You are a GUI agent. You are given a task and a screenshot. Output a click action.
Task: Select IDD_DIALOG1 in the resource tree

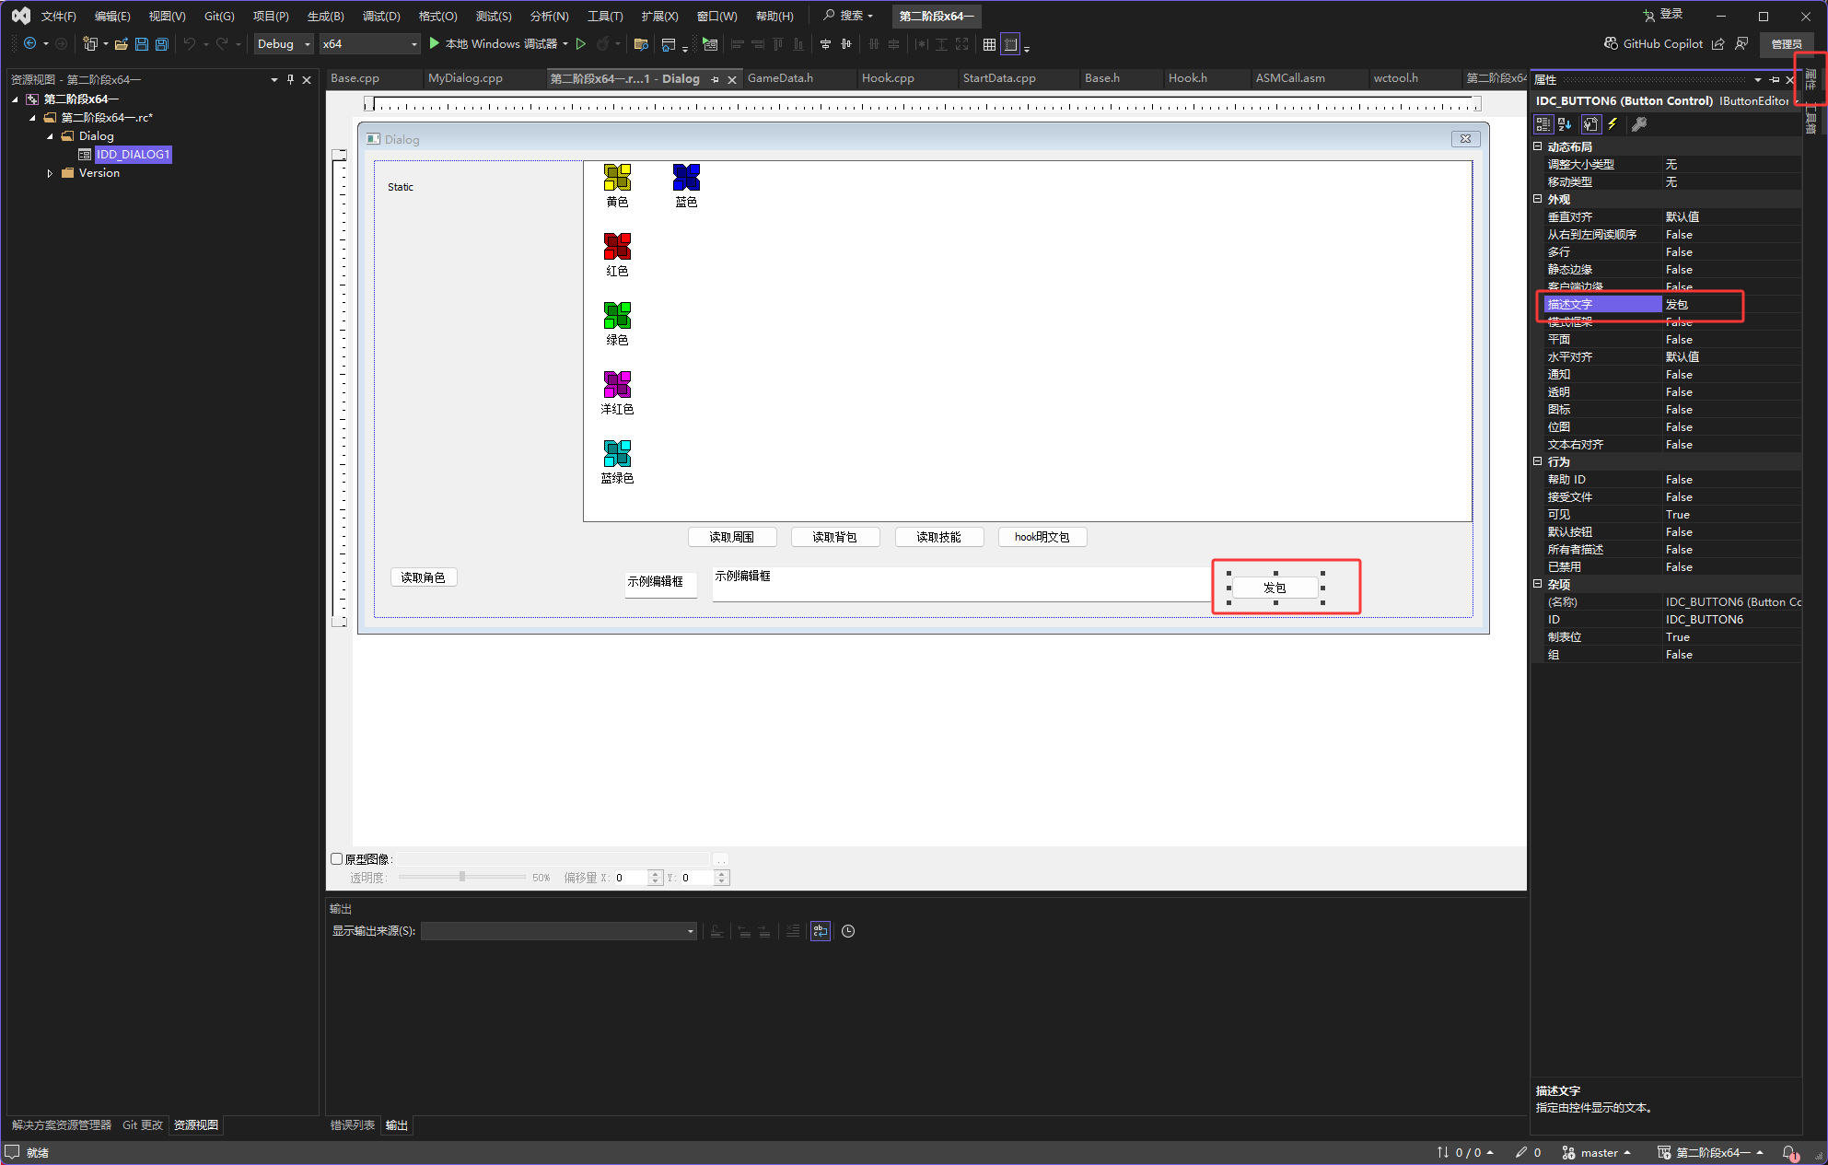(133, 155)
